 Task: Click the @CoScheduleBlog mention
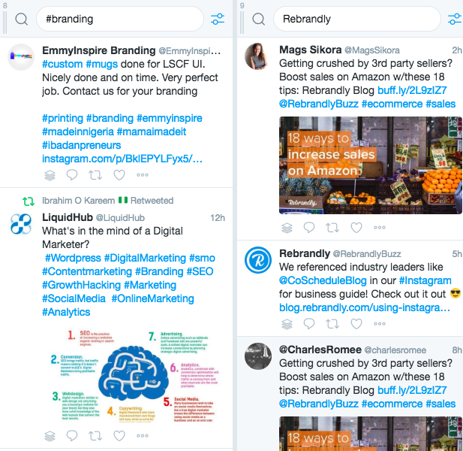323,280
